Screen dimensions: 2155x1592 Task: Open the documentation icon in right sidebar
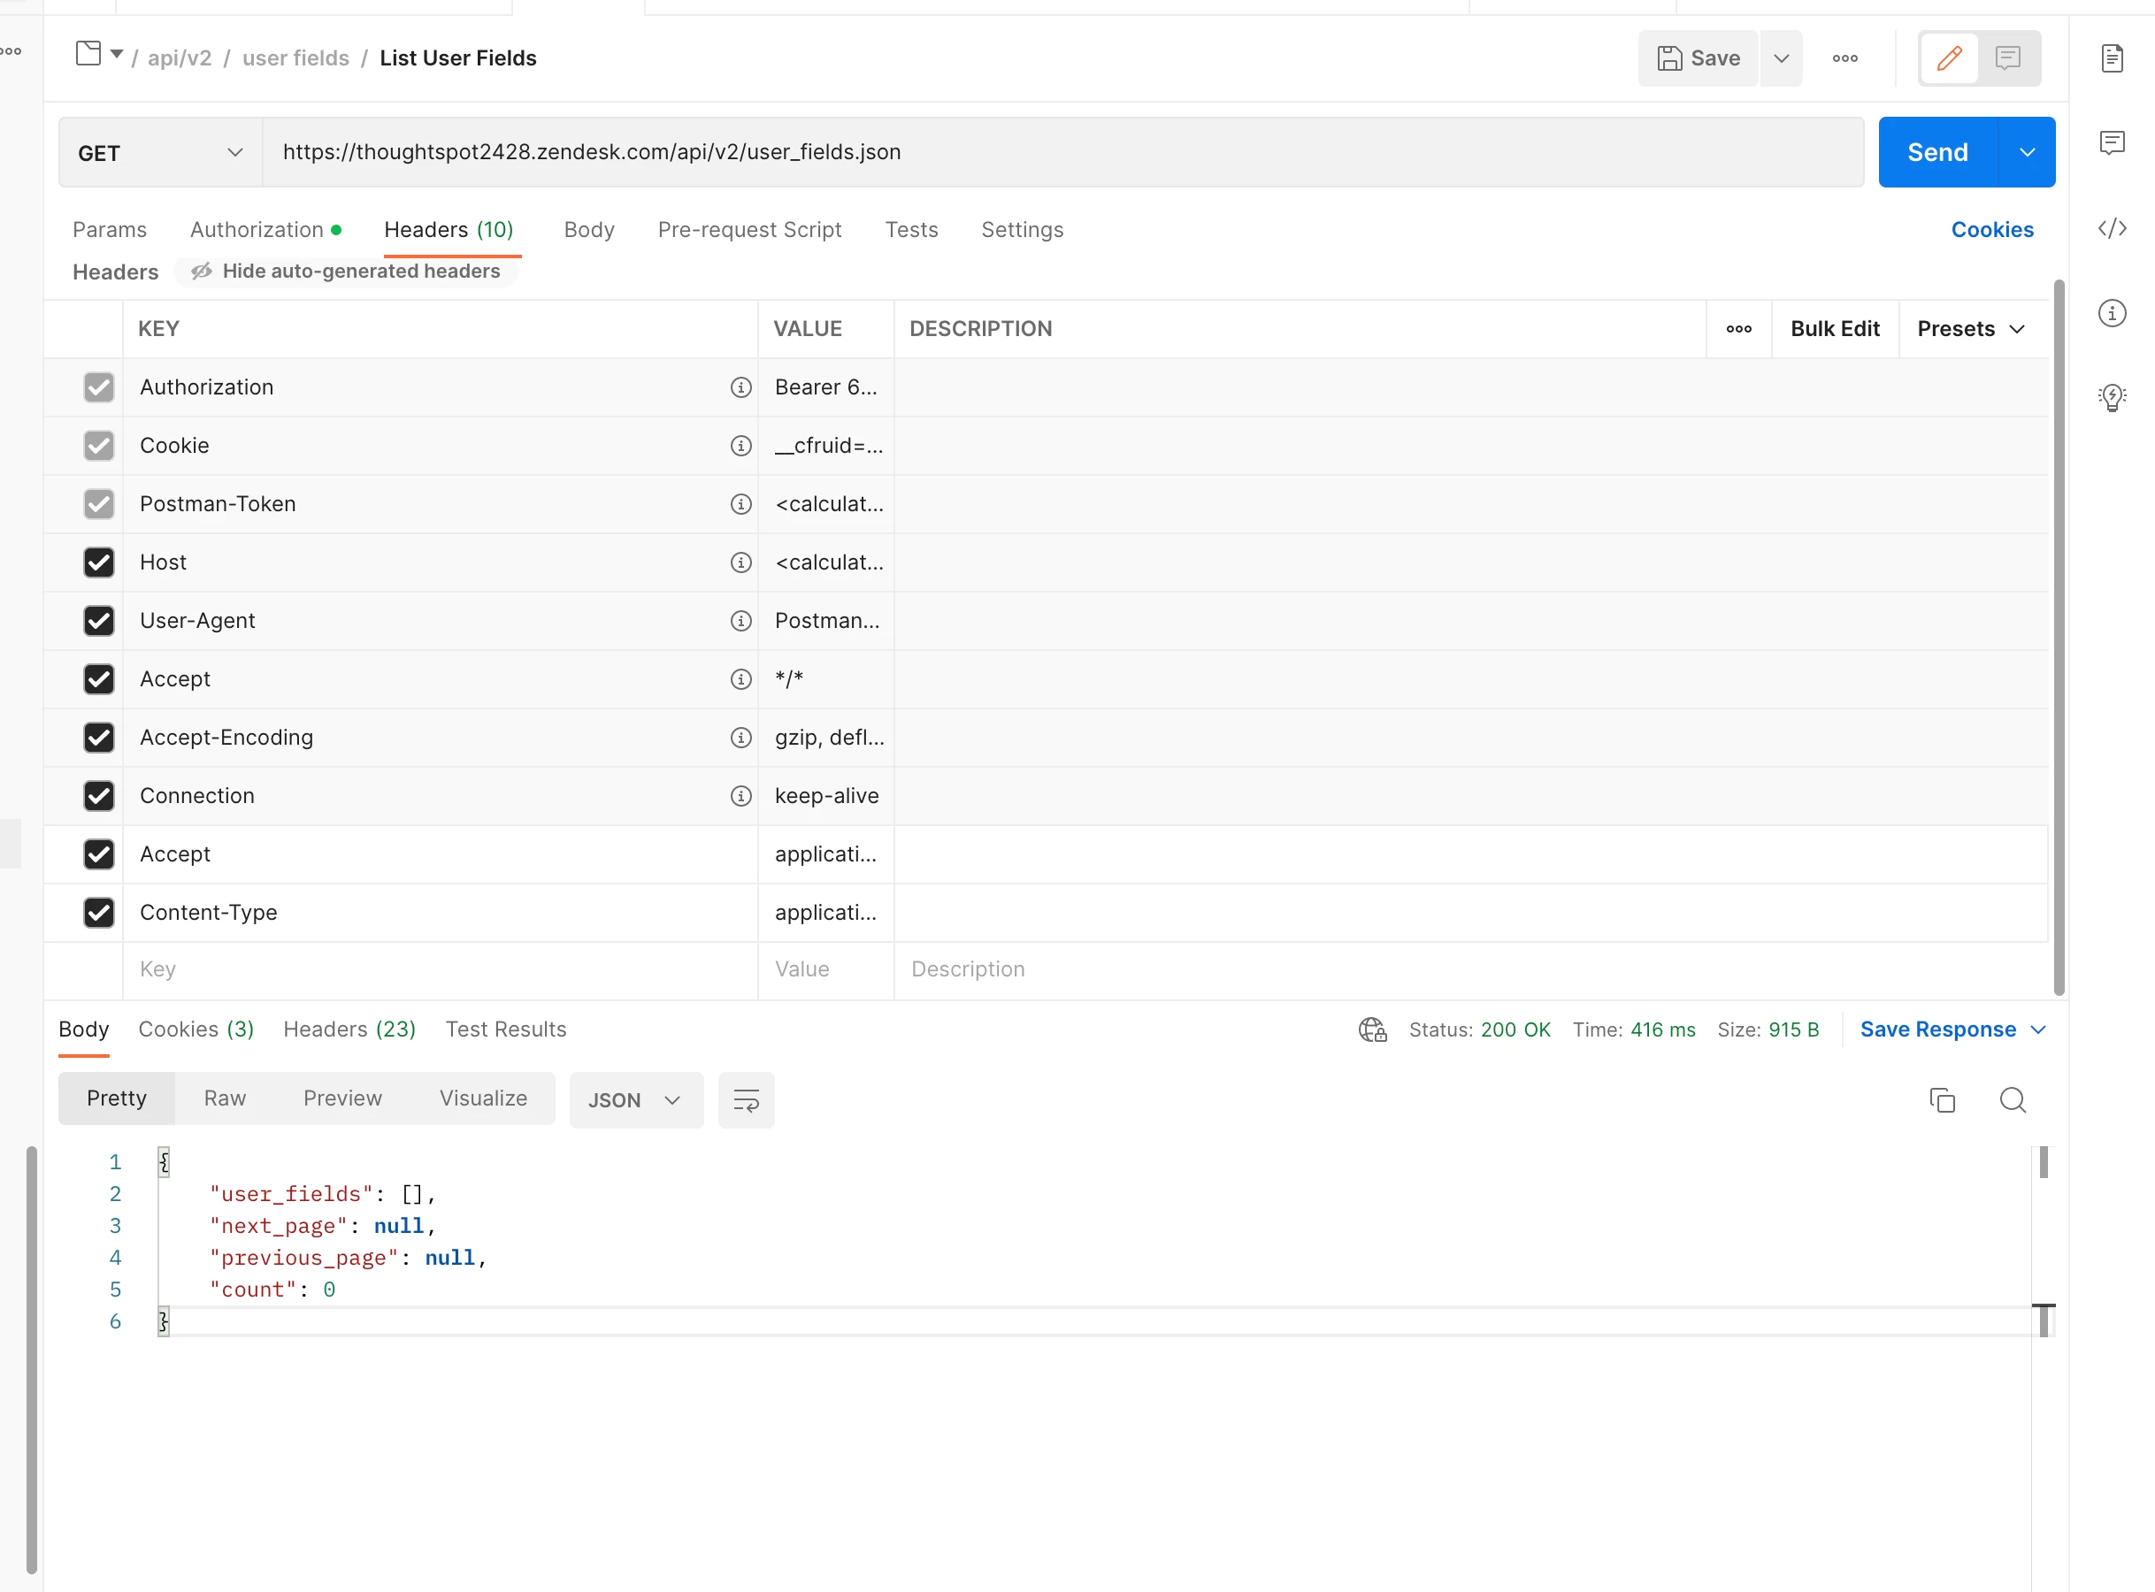2112,58
